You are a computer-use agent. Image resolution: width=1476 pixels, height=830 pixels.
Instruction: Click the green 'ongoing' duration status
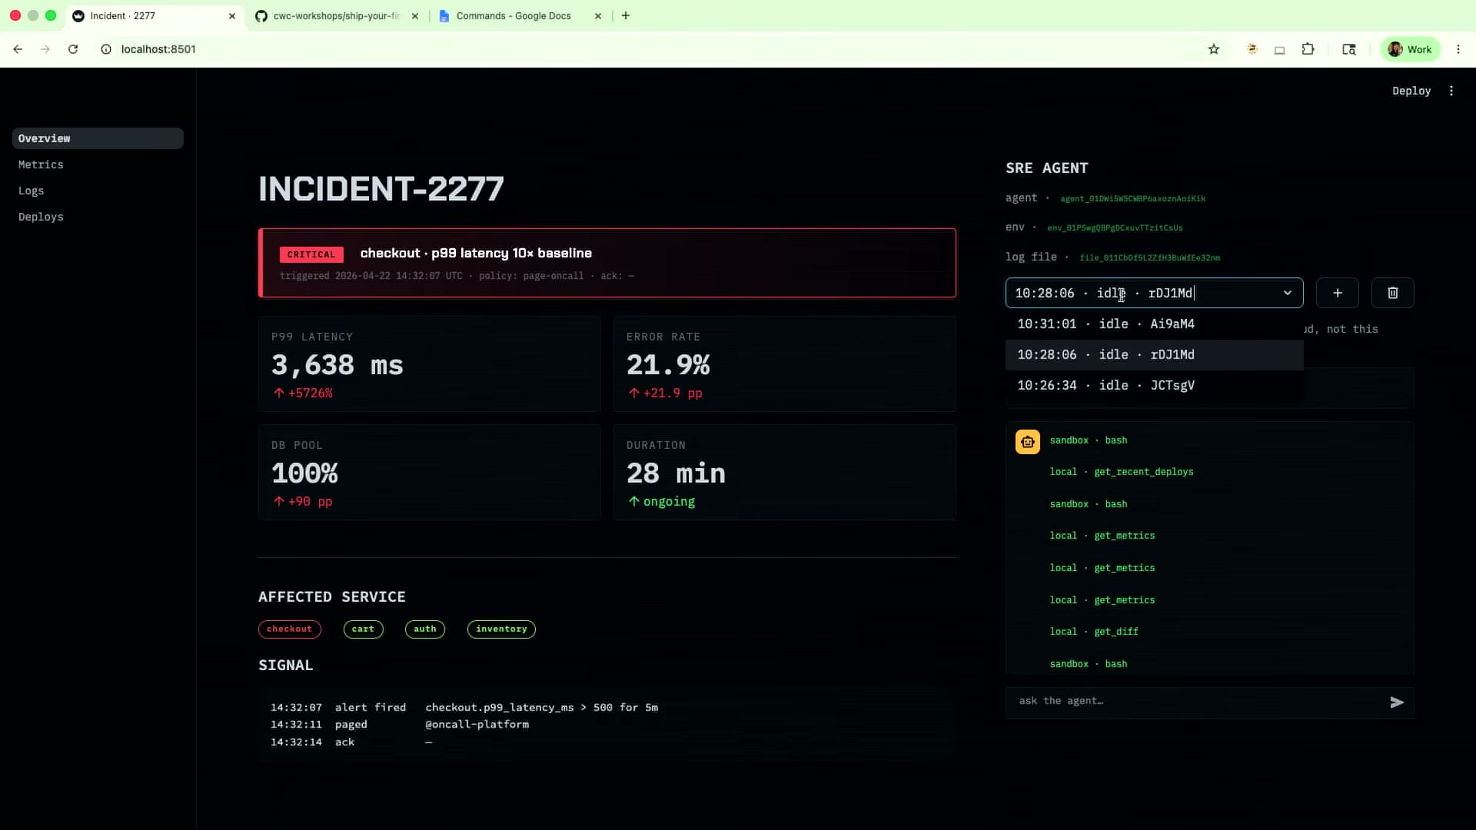[662, 502]
